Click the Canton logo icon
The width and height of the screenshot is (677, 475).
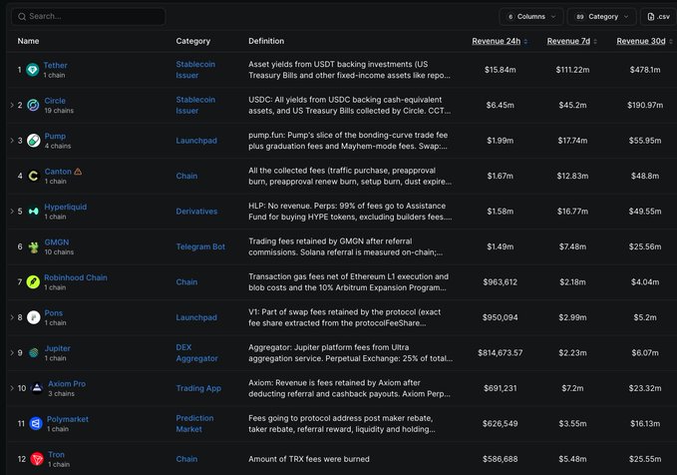[34, 176]
